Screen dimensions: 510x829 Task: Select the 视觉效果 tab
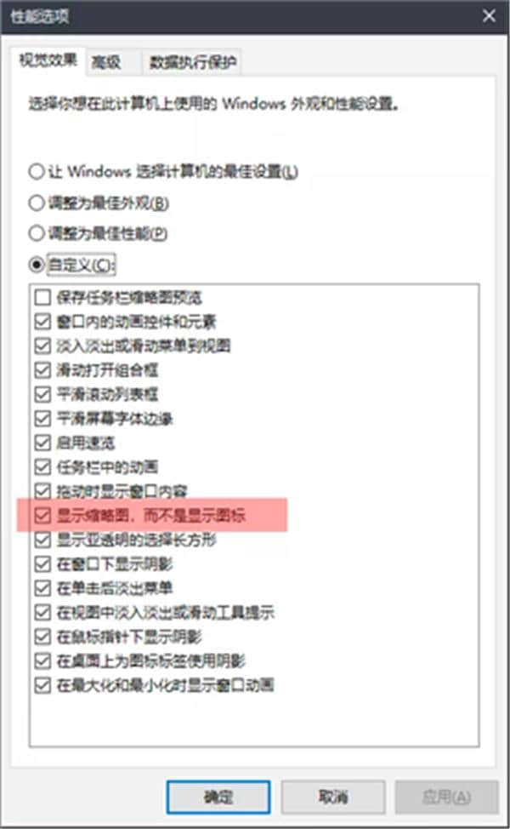(x=48, y=60)
